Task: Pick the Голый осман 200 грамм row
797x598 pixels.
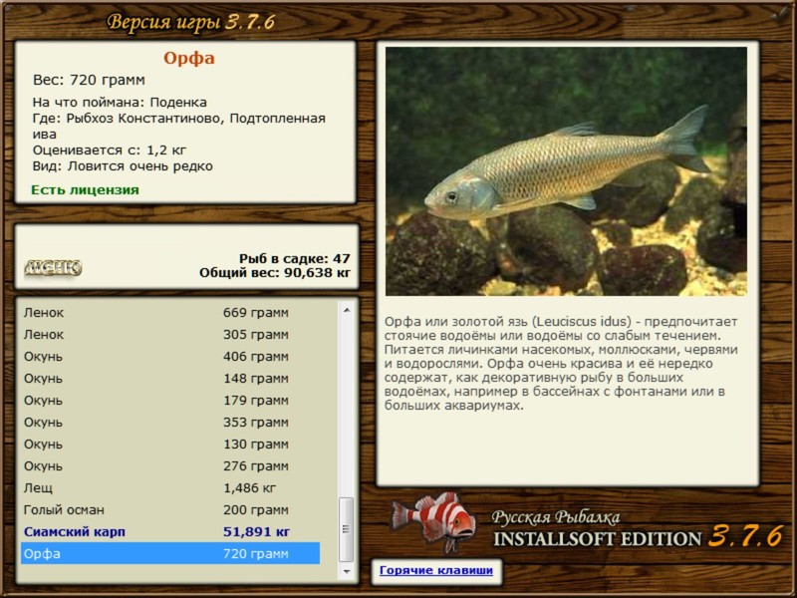Action: click(169, 510)
